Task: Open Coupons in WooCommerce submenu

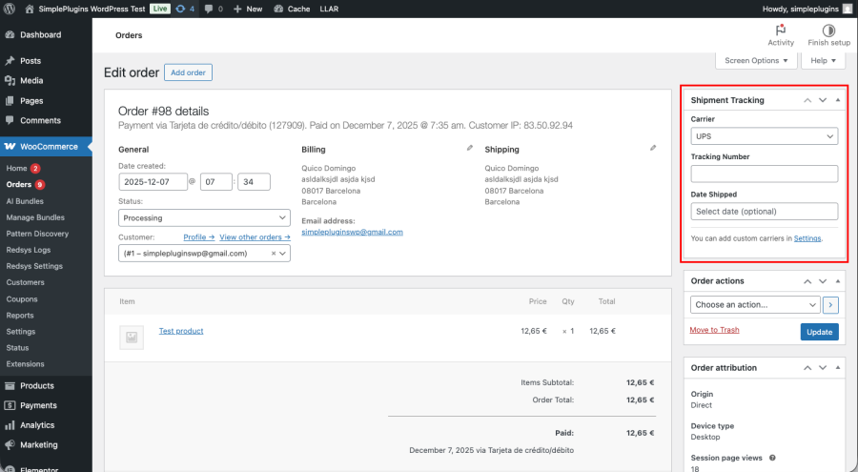Action: [x=21, y=298]
